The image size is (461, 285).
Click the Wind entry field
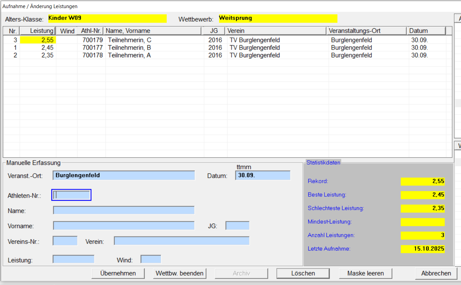click(x=151, y=259)
